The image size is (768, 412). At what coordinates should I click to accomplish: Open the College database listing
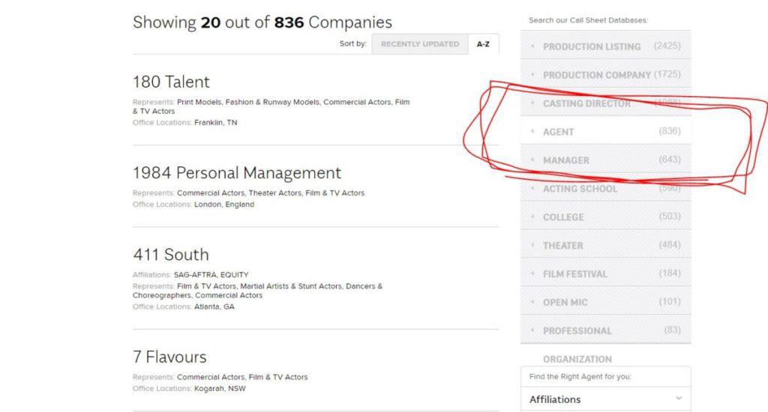coord(563,217)
